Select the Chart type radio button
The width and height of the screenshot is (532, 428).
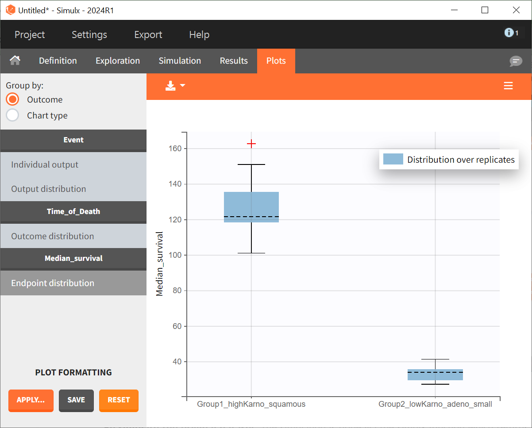coord(13,115)
